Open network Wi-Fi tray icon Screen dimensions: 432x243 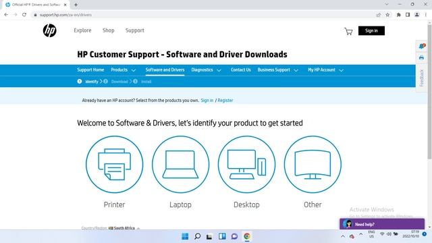tap(382, 234)
